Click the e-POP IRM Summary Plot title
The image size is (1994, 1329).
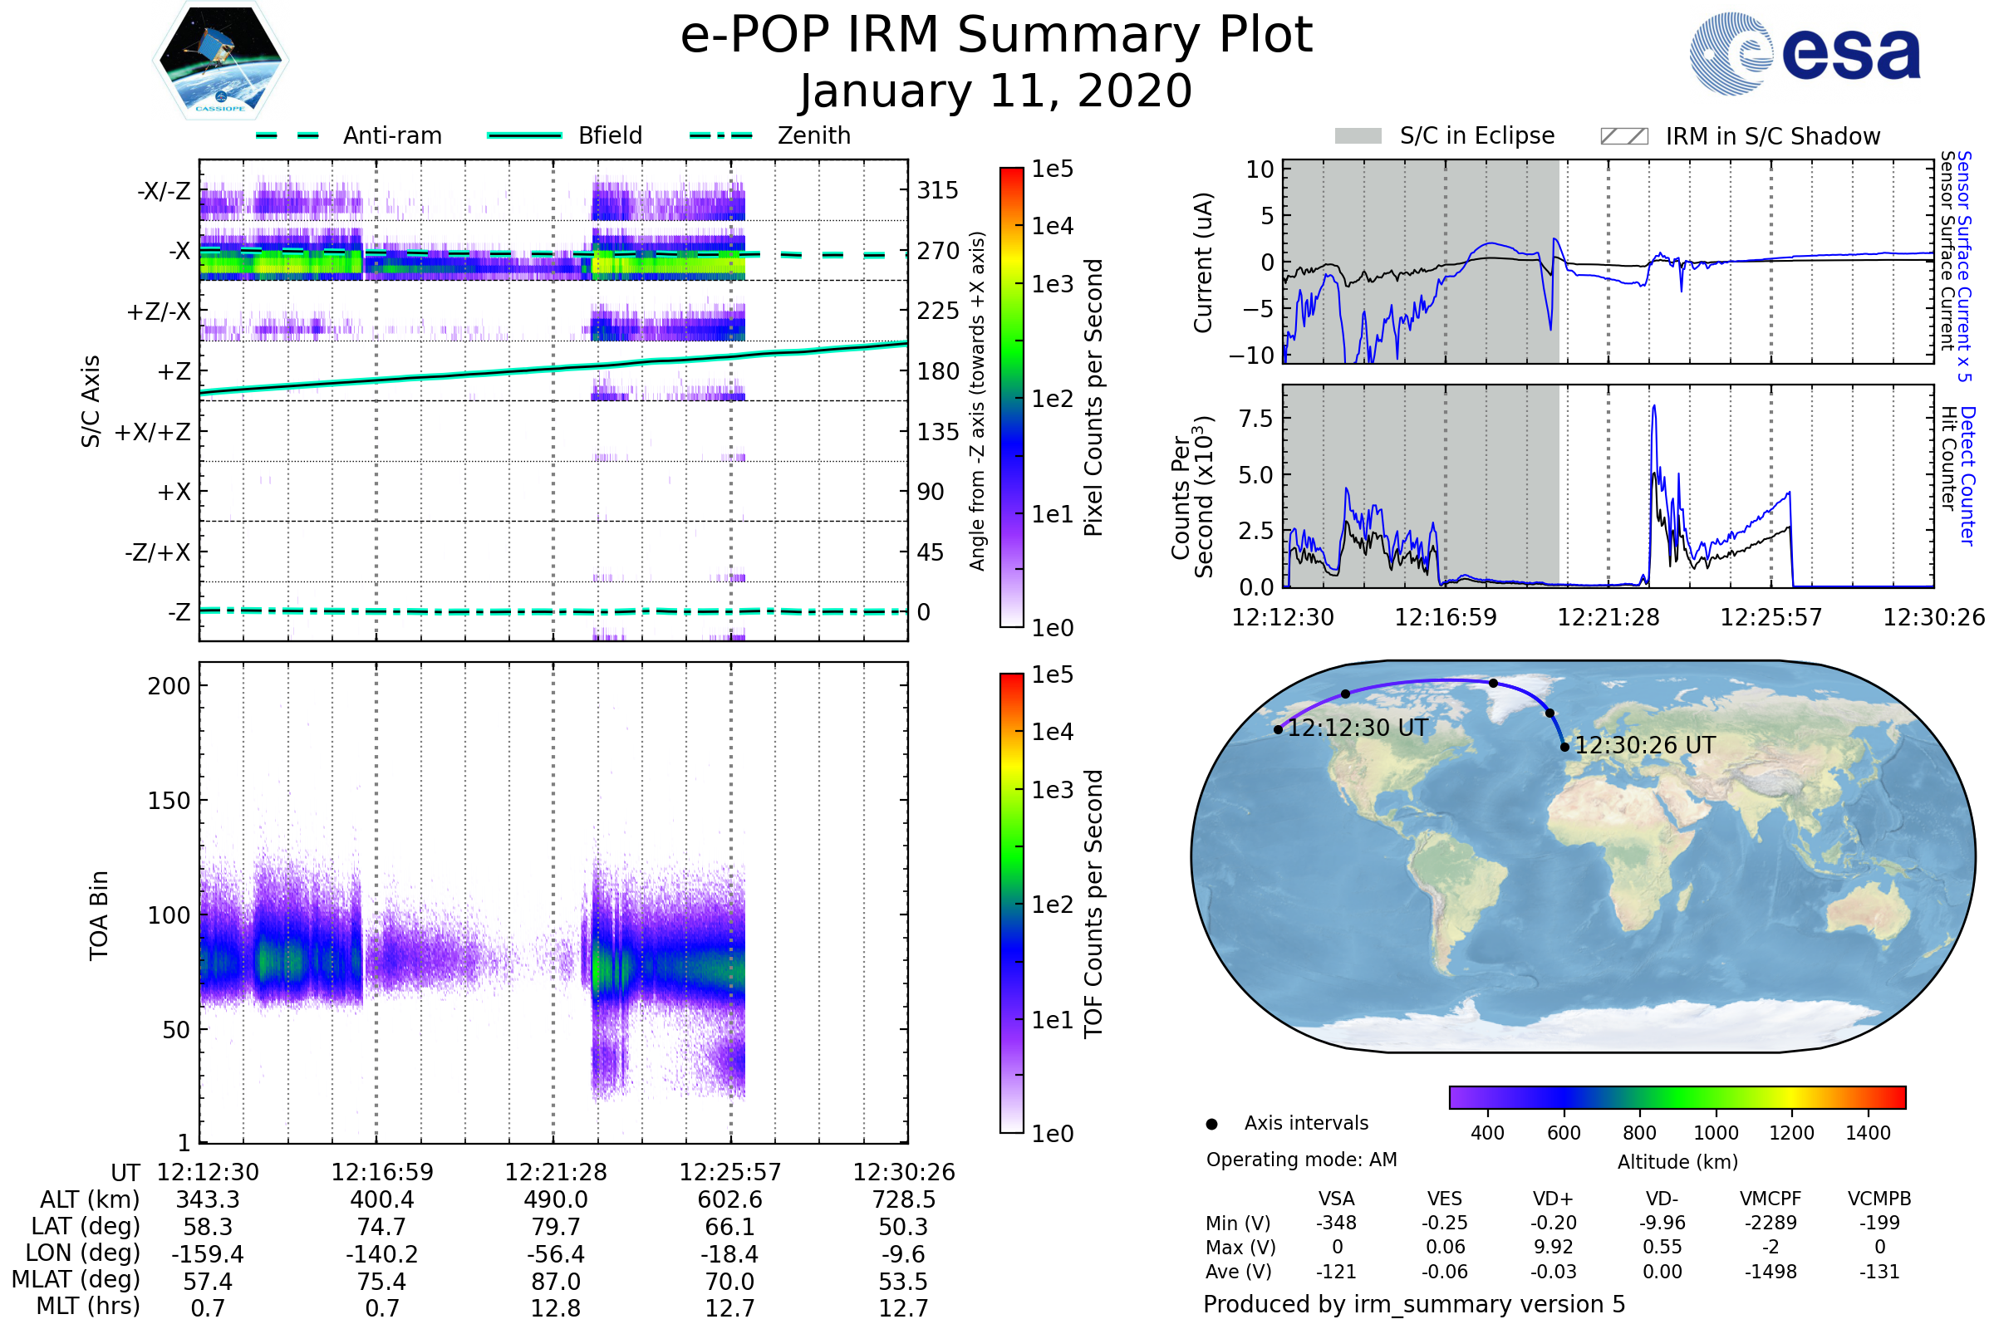pos(996,36)
